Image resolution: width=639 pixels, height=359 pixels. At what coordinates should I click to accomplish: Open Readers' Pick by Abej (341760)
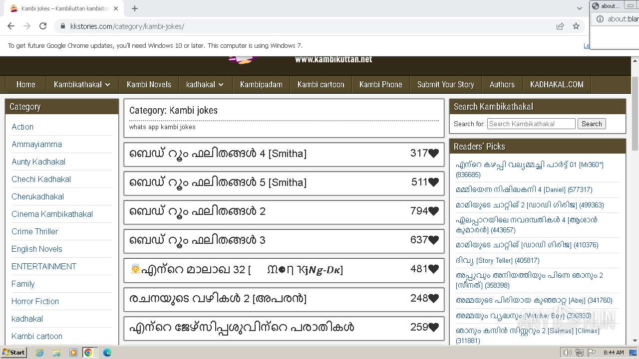point(534,300)
